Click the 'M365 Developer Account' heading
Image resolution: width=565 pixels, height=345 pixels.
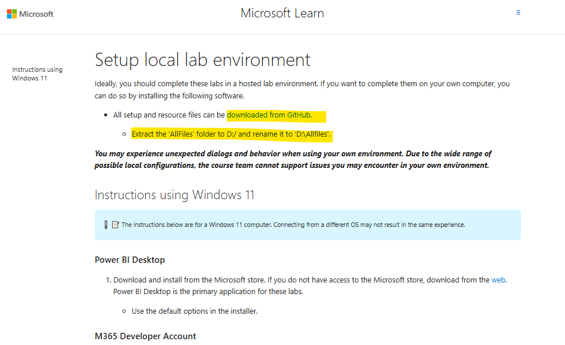(145, 336)
